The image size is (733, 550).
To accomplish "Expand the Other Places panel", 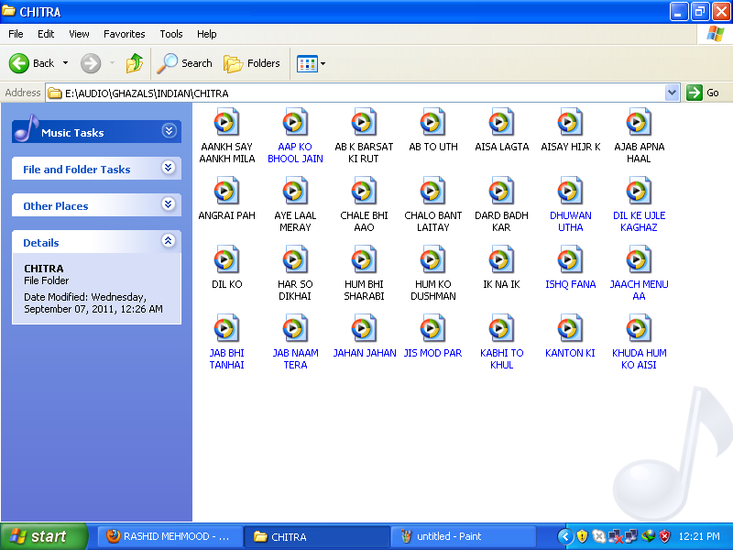I will [169, 204].
